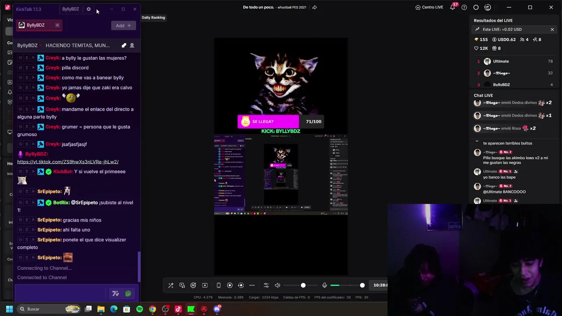Open the profile avatar in title bar
Screen dimensions: 562x316
coord(487,7)
